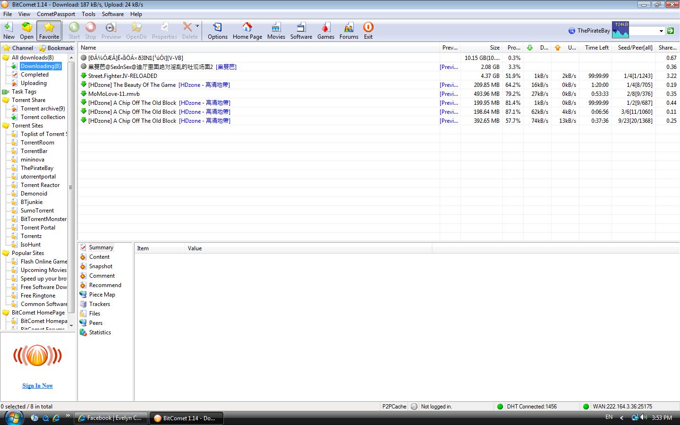Select Downloading(8) in the sidebar
Image resolution: width=680 pixels, height=425 pixels.
(x=41, y=66)
